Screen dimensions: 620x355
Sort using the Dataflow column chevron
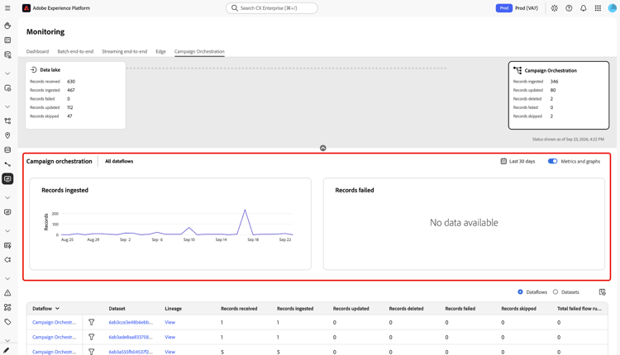pyautogui.click(x=57, y=309)
